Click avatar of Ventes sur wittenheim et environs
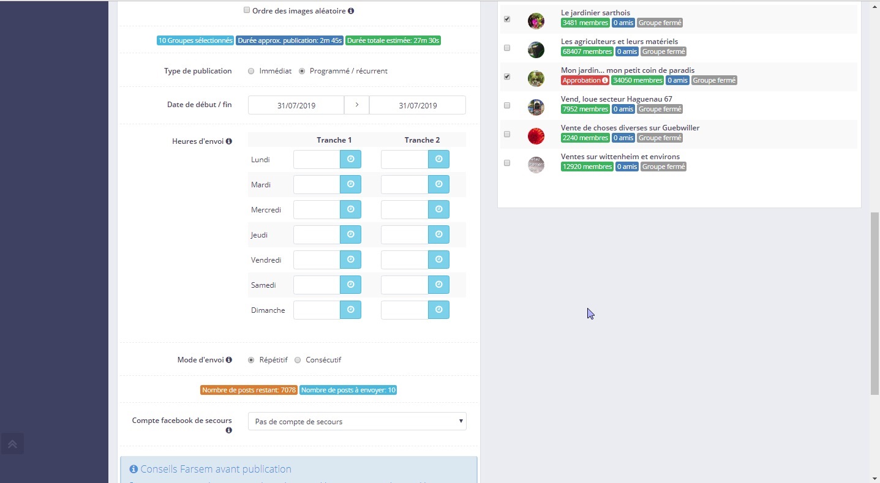This screenshot has height=483, width=880. click(536, 165)
